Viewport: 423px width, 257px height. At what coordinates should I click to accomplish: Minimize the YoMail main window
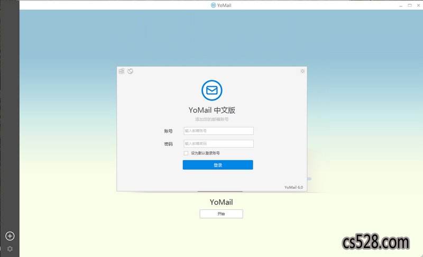401,5
